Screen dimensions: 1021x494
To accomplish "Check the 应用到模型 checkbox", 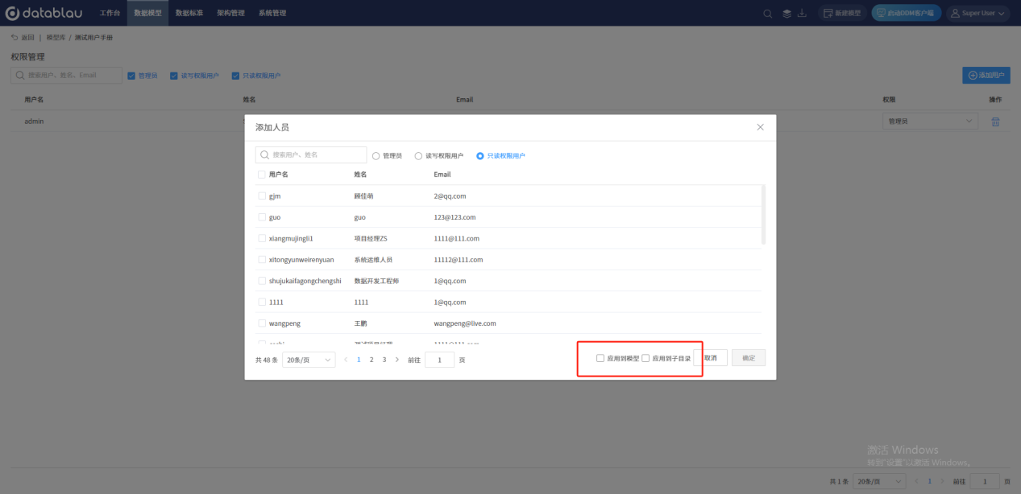I will click(x=600, y=358).
